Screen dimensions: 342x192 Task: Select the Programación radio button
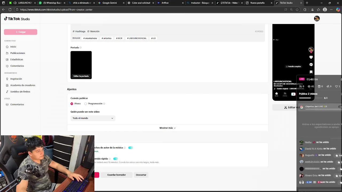click(85, 104)
